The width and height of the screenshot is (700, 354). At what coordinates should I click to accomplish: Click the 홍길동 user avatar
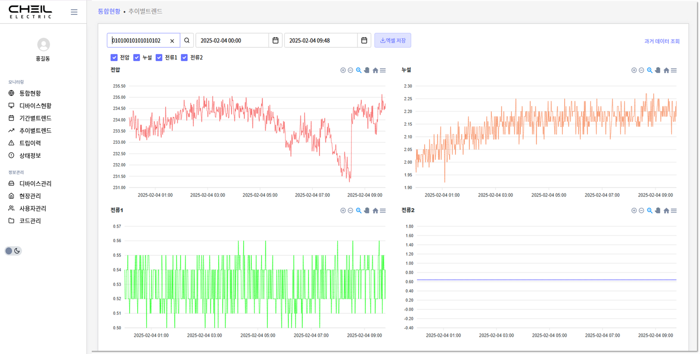tap(44, 44)
